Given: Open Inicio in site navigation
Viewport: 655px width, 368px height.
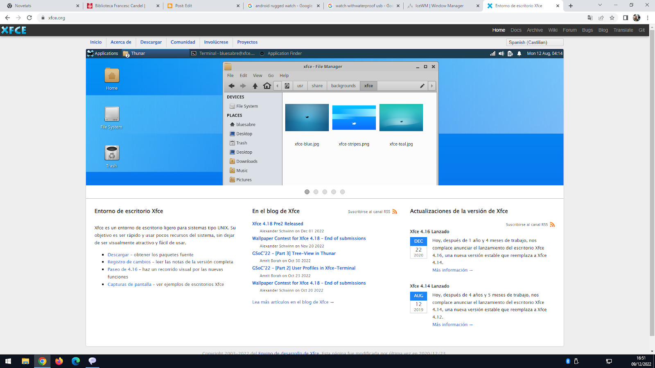Looking at the screenshot, I should click(96, 42).
